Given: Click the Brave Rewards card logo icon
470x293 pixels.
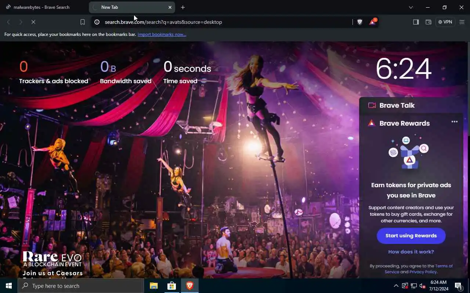Looking at the screenshot, I should (372, 123).
